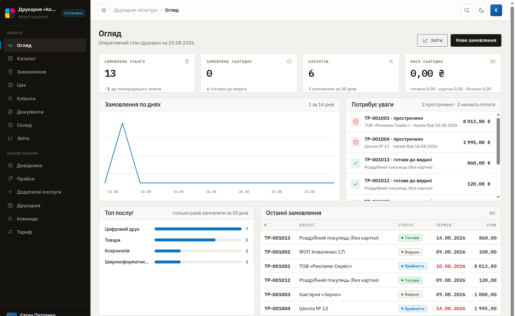Click the document icon beside Документи

coord(10,112)
